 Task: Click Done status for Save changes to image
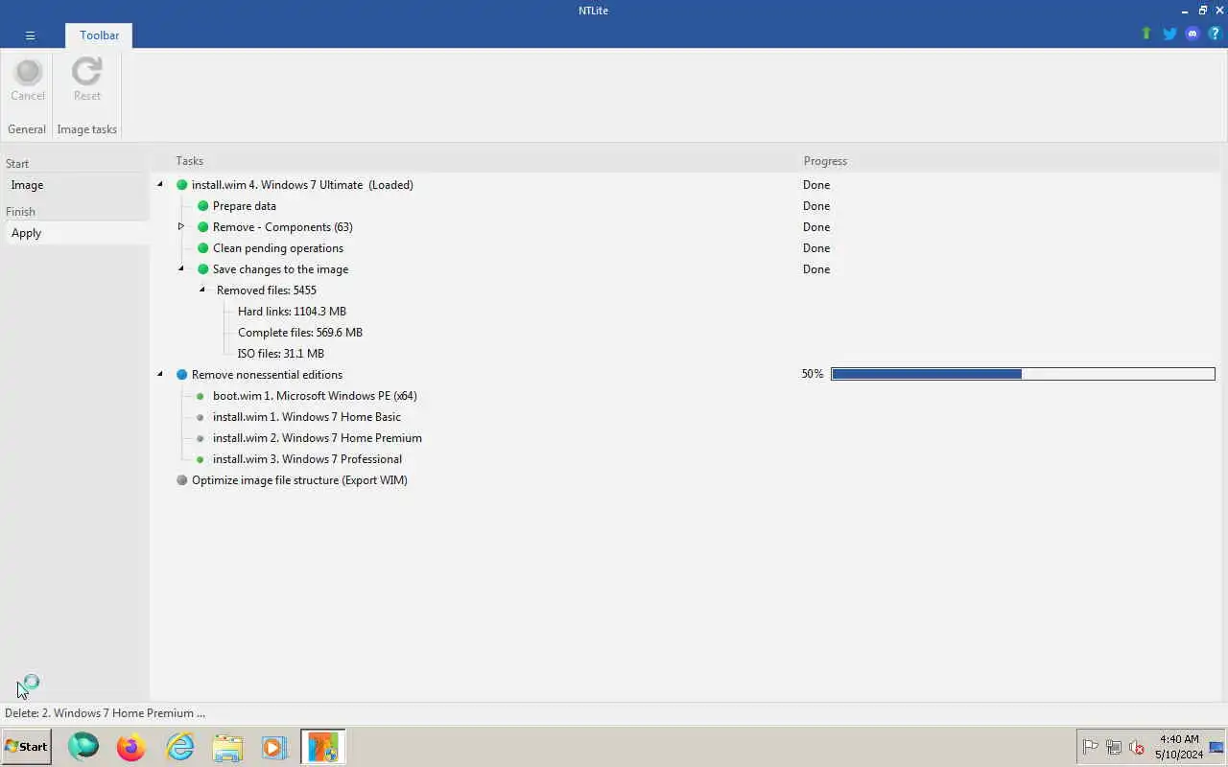pos(816,269)
